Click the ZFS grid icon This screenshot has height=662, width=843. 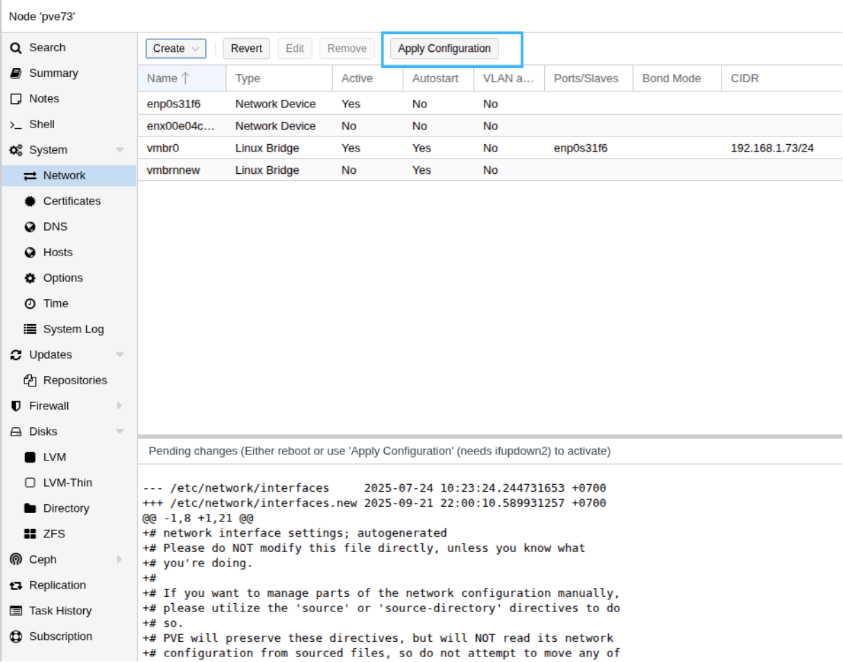pos(30,534)
